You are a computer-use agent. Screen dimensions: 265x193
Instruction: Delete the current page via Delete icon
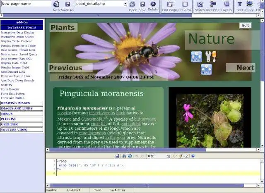coord(153,4)
